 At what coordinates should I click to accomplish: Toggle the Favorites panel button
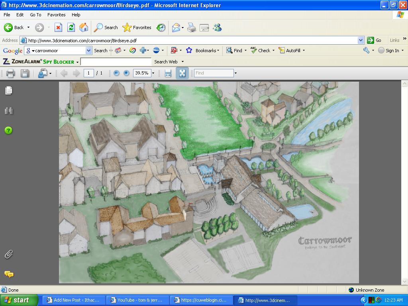tap(137, 27)
